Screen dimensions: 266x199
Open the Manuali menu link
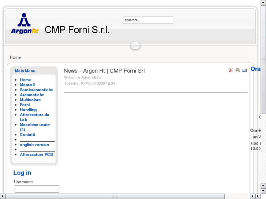27,85
